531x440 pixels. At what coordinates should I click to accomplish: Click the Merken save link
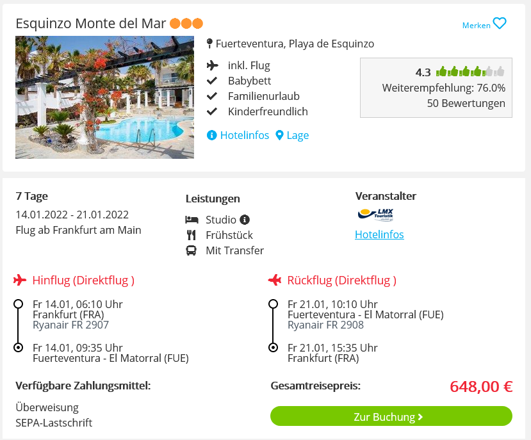pos(476,26)
